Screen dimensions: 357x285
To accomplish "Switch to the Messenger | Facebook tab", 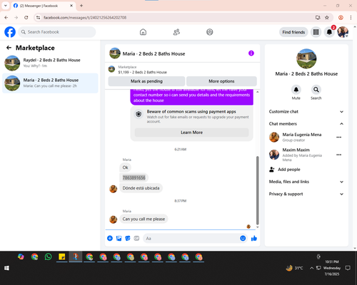I will (x=44, y=6).
